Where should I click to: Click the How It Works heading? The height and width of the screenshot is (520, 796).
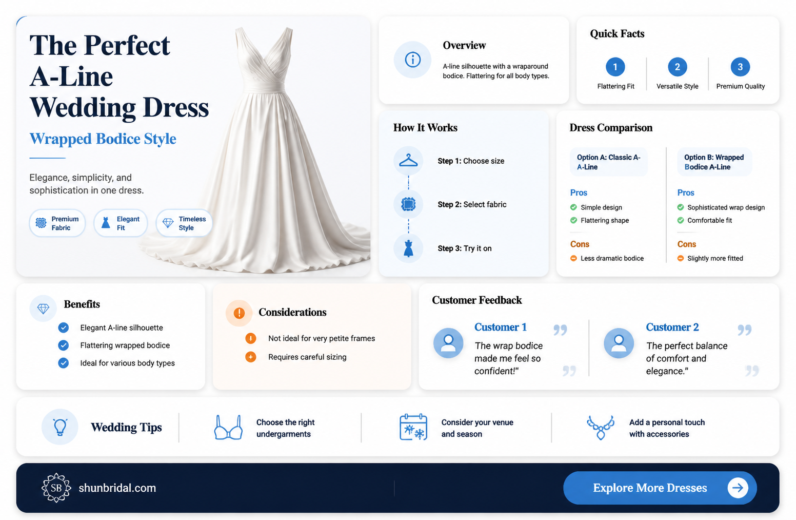tap(425, 128)
